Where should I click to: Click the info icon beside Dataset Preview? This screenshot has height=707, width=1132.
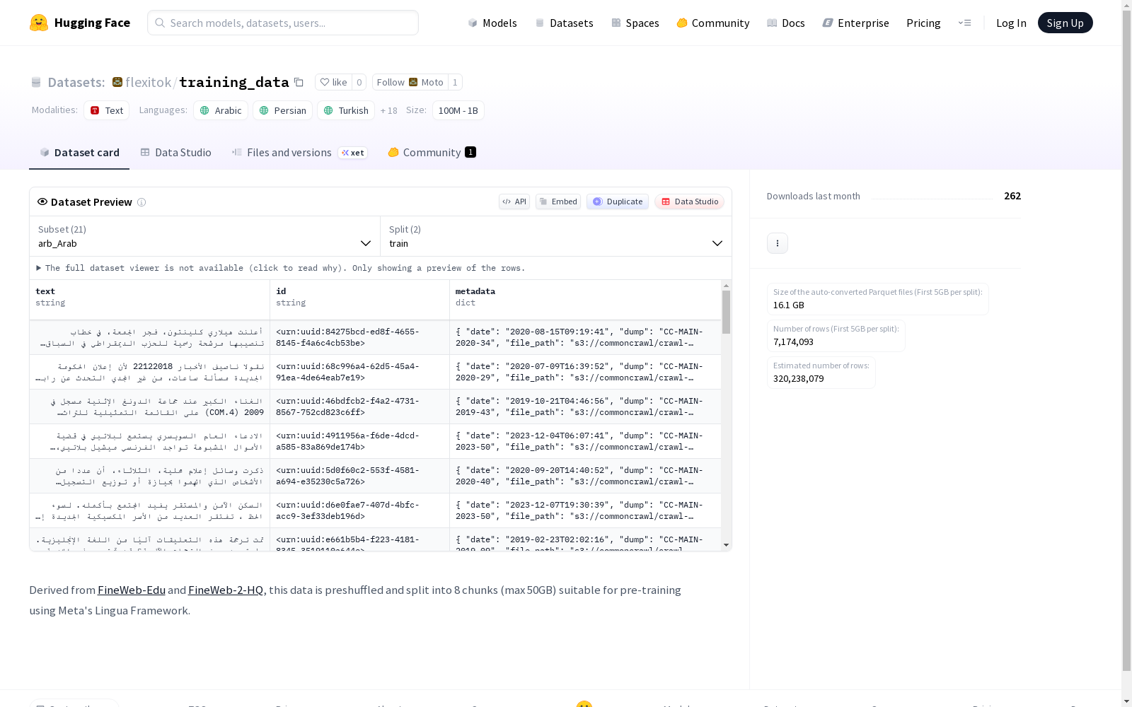141,202
